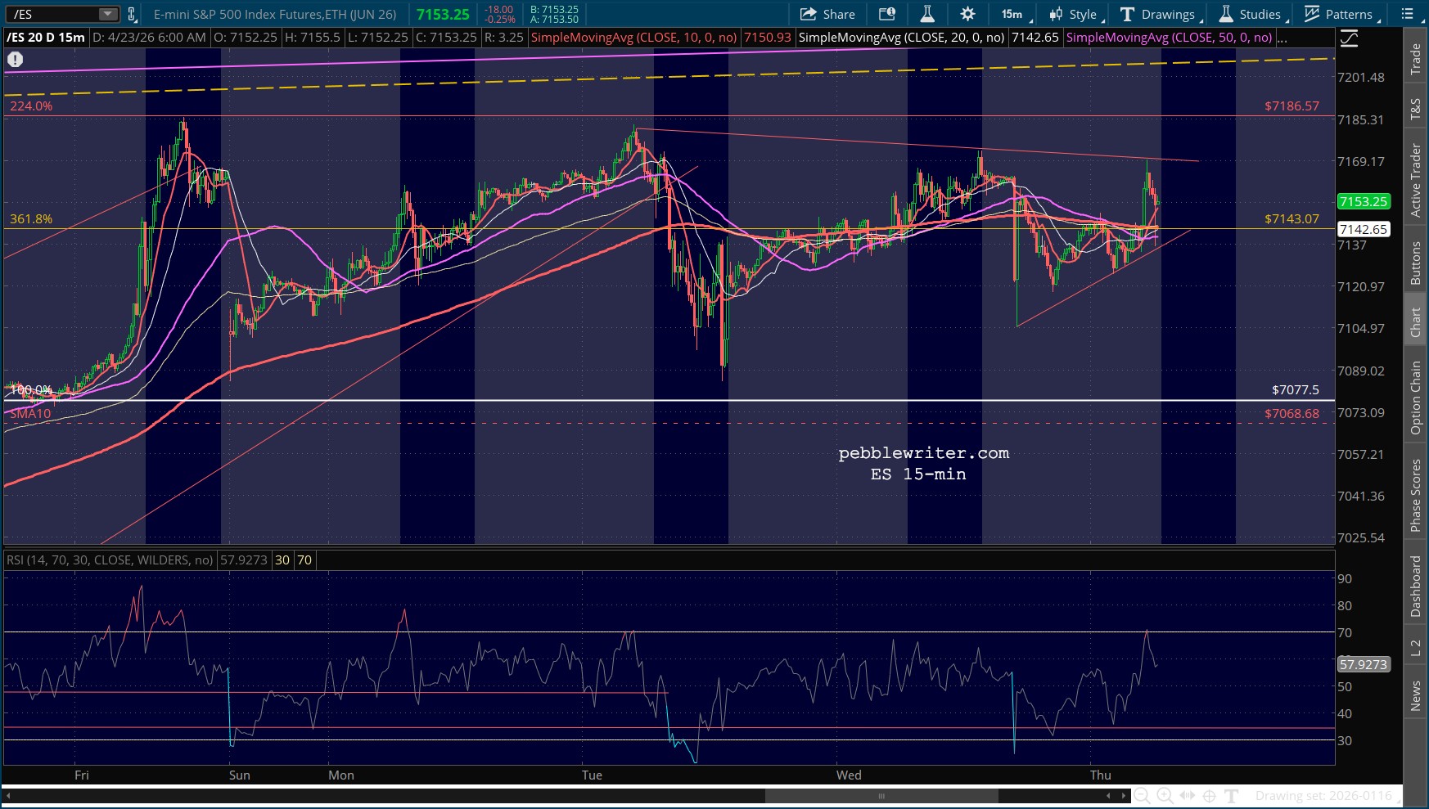Click the Share button
This screenshot has width=1429, height=809.
pyautogui.click(x=827, y=14)
